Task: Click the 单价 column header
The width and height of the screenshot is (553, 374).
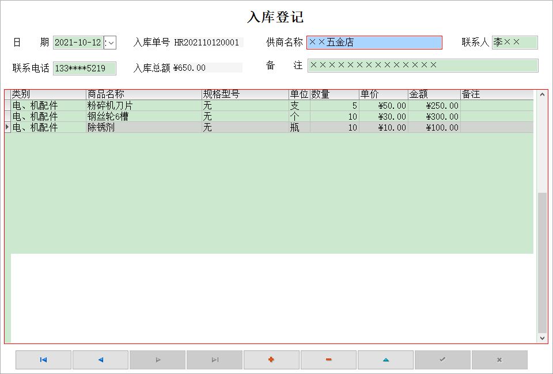Action: [x=384, y=94]
